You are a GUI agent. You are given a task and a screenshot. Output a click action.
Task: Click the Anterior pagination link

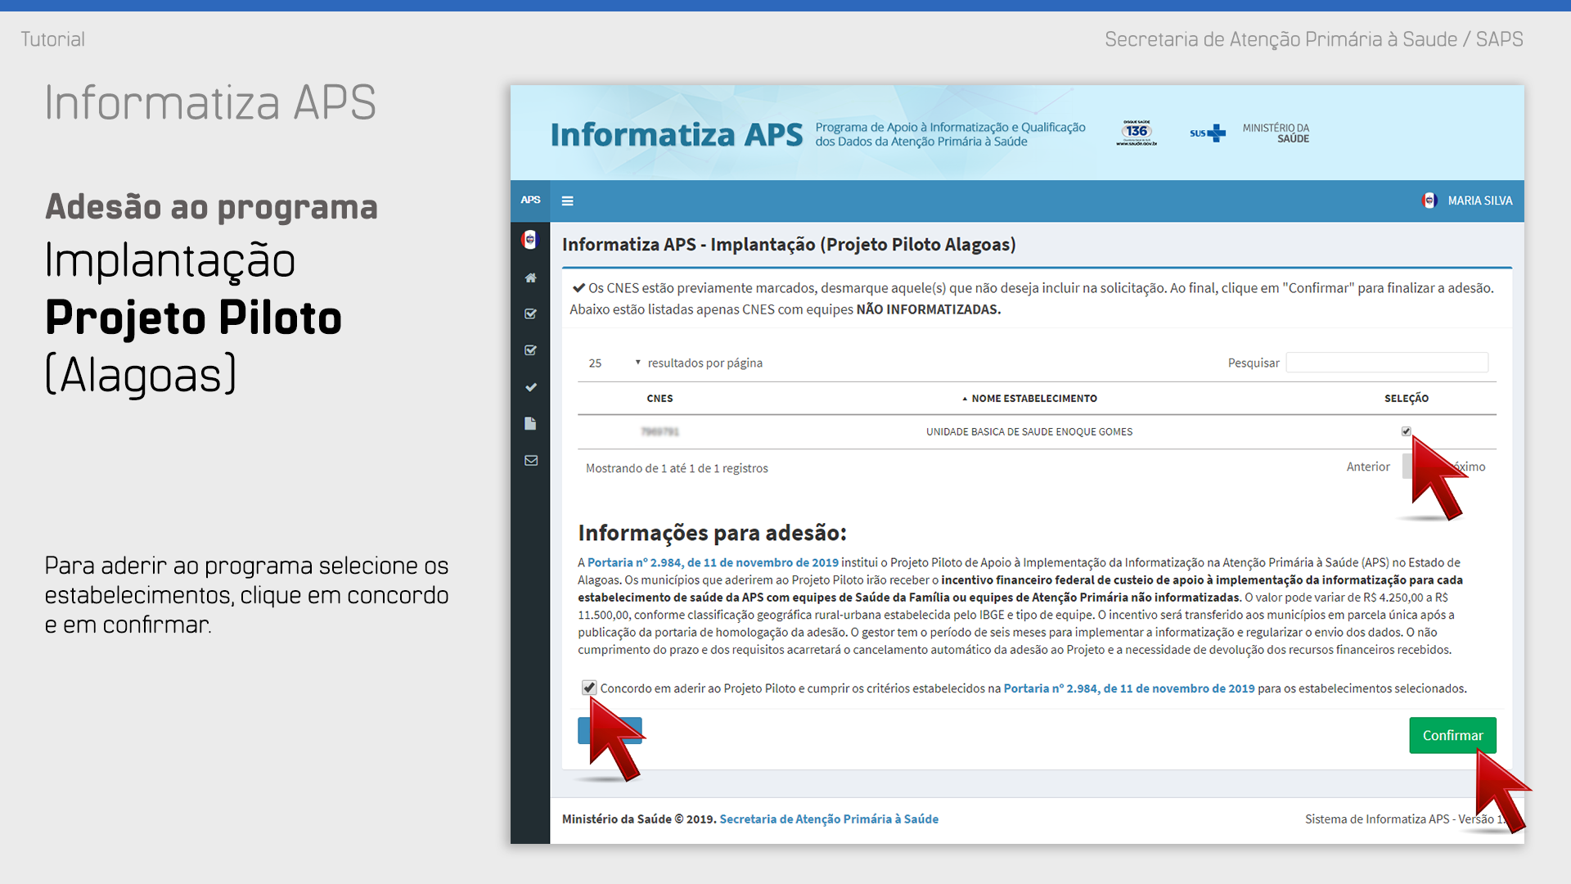tap(1367, 467)
